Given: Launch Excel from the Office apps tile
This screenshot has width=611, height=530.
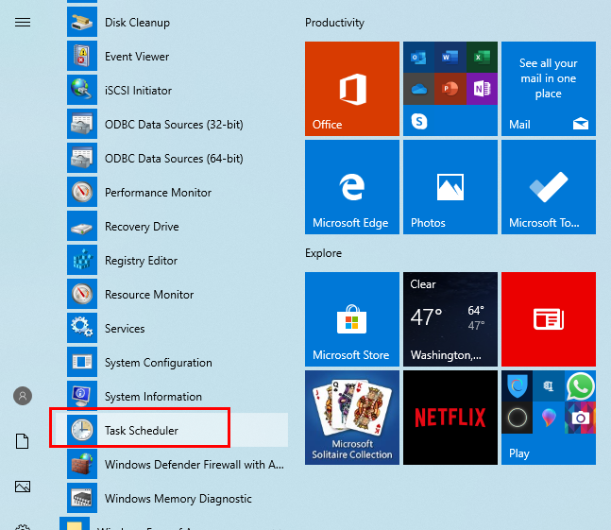Looking at the screenshot, I should point(482,58).
